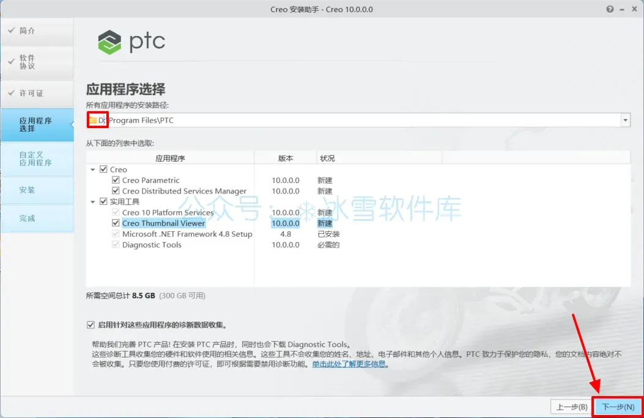Image resolution: width=644 pixels, height=418 pixels.
Task: Go to 许可证 step in sidebar
Action: tap(37, 93)
